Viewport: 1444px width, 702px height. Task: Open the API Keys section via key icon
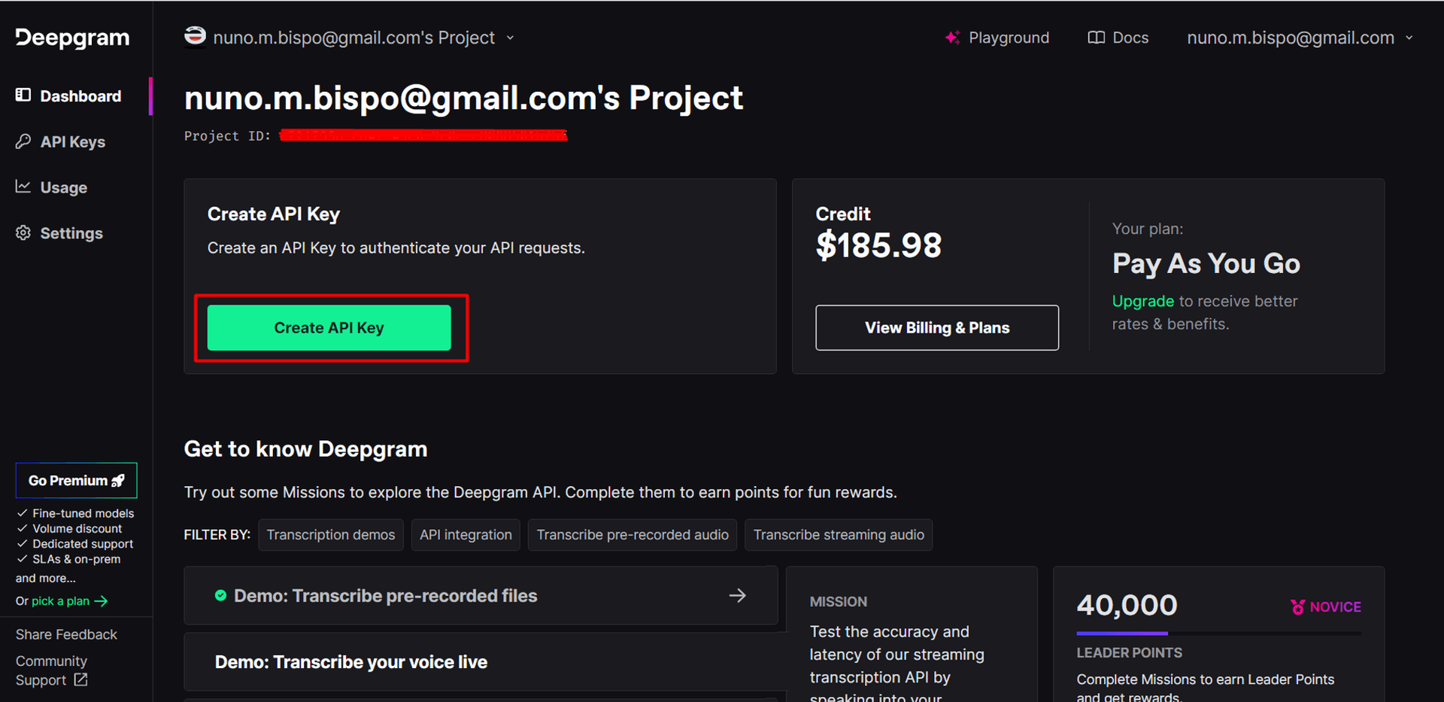tap(23, 141)
